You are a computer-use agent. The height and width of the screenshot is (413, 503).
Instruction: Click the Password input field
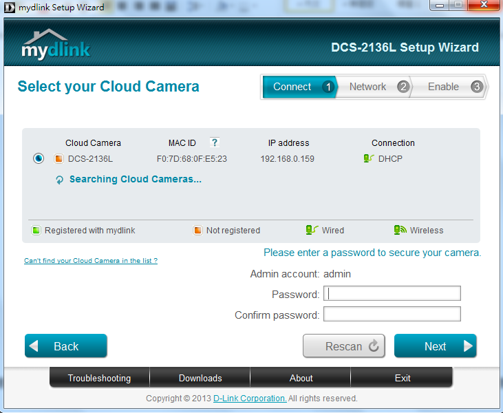coord(392,294)
